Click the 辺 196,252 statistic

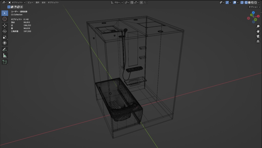click(21, 25)
